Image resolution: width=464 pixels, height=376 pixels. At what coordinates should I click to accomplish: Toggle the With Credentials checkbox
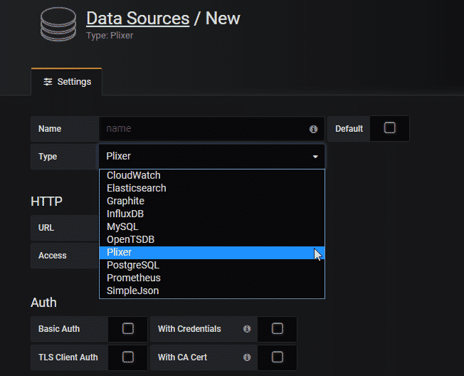point(278,328)
